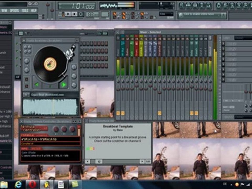This screenshot has height=189, width=252.
Task: Open the Formula Controller options arrow
Action: 21,121
